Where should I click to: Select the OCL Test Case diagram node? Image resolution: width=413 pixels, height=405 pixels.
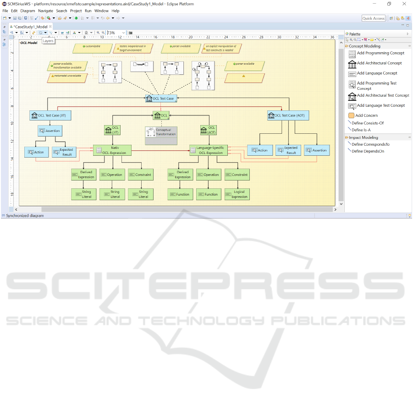click(160, 99)
